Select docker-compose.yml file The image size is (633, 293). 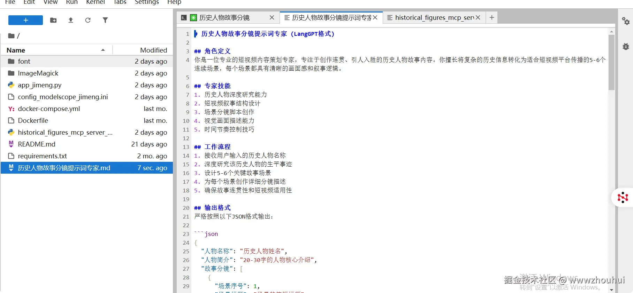click(87, 109)
